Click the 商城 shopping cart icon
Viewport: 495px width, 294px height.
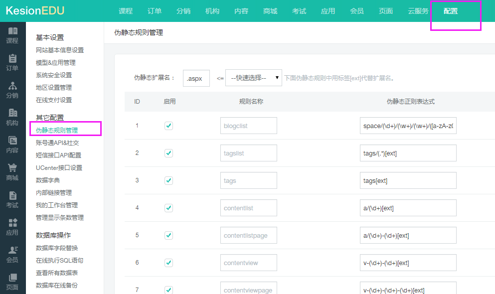[12, 168]
